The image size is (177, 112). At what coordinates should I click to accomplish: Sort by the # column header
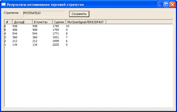[x=8, y=22]
